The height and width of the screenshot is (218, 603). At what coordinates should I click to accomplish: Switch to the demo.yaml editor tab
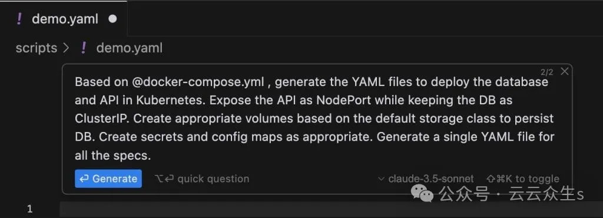click(x=64, y=18)
